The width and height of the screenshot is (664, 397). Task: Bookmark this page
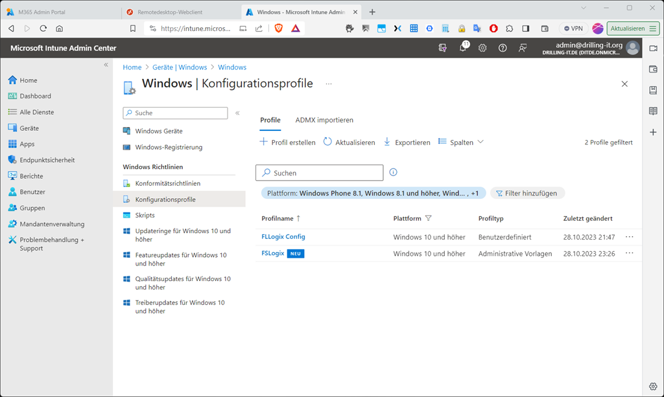point(132,28)
